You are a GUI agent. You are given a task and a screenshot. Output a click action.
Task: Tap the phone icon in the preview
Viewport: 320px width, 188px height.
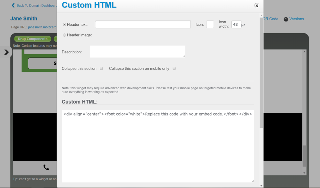click(x=46, y=167)
